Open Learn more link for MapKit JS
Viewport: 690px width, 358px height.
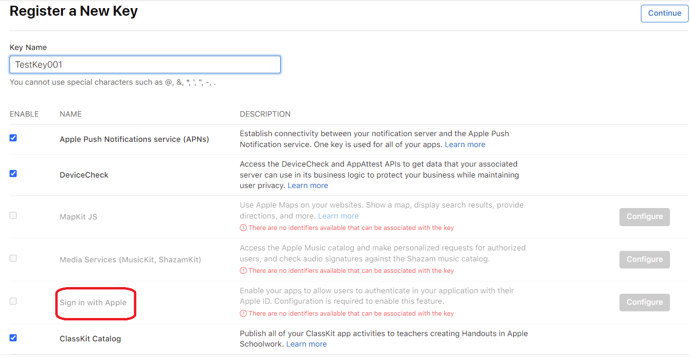point(338,216)
